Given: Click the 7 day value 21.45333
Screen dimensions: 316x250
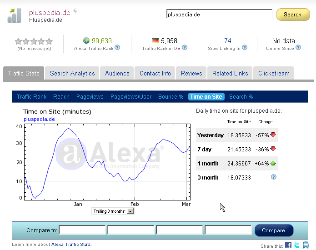Looking at the screenshot, I should pyautogui.click(x=239, y=149).
